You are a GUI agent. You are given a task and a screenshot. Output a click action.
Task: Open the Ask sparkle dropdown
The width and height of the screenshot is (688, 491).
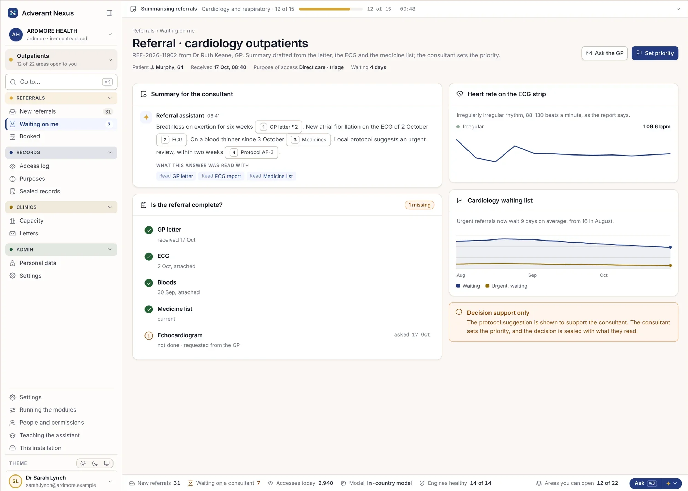click(x=672, y=483)
